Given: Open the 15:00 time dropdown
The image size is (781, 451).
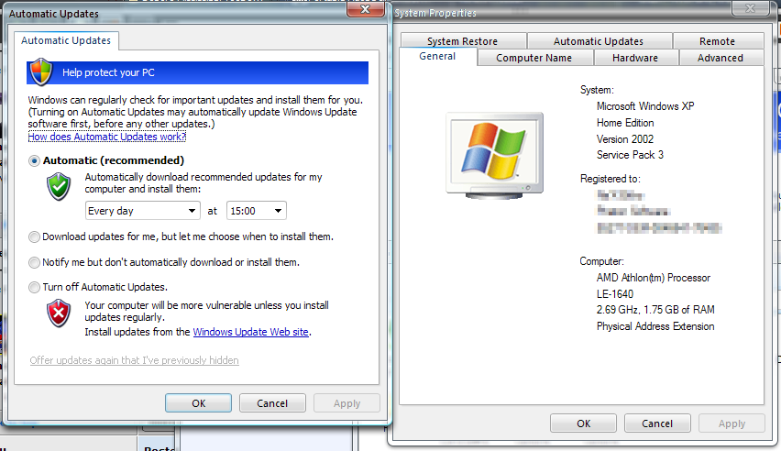Looking at the screenshot, I should [x=256, y=211].
